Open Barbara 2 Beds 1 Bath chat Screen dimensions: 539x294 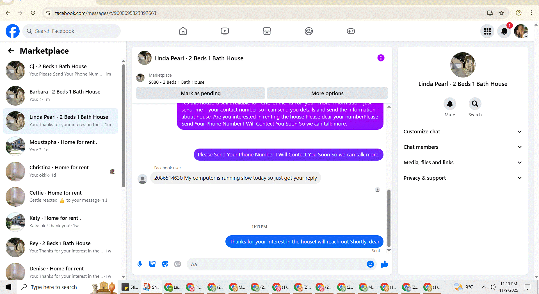(61, 96)
